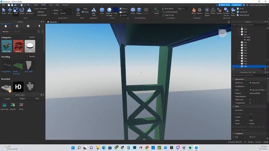Image resolution: width=269 pixels, height=151 pixels.
Task: Collapse the Appearance properties section
Action: (x=233, y=79)
